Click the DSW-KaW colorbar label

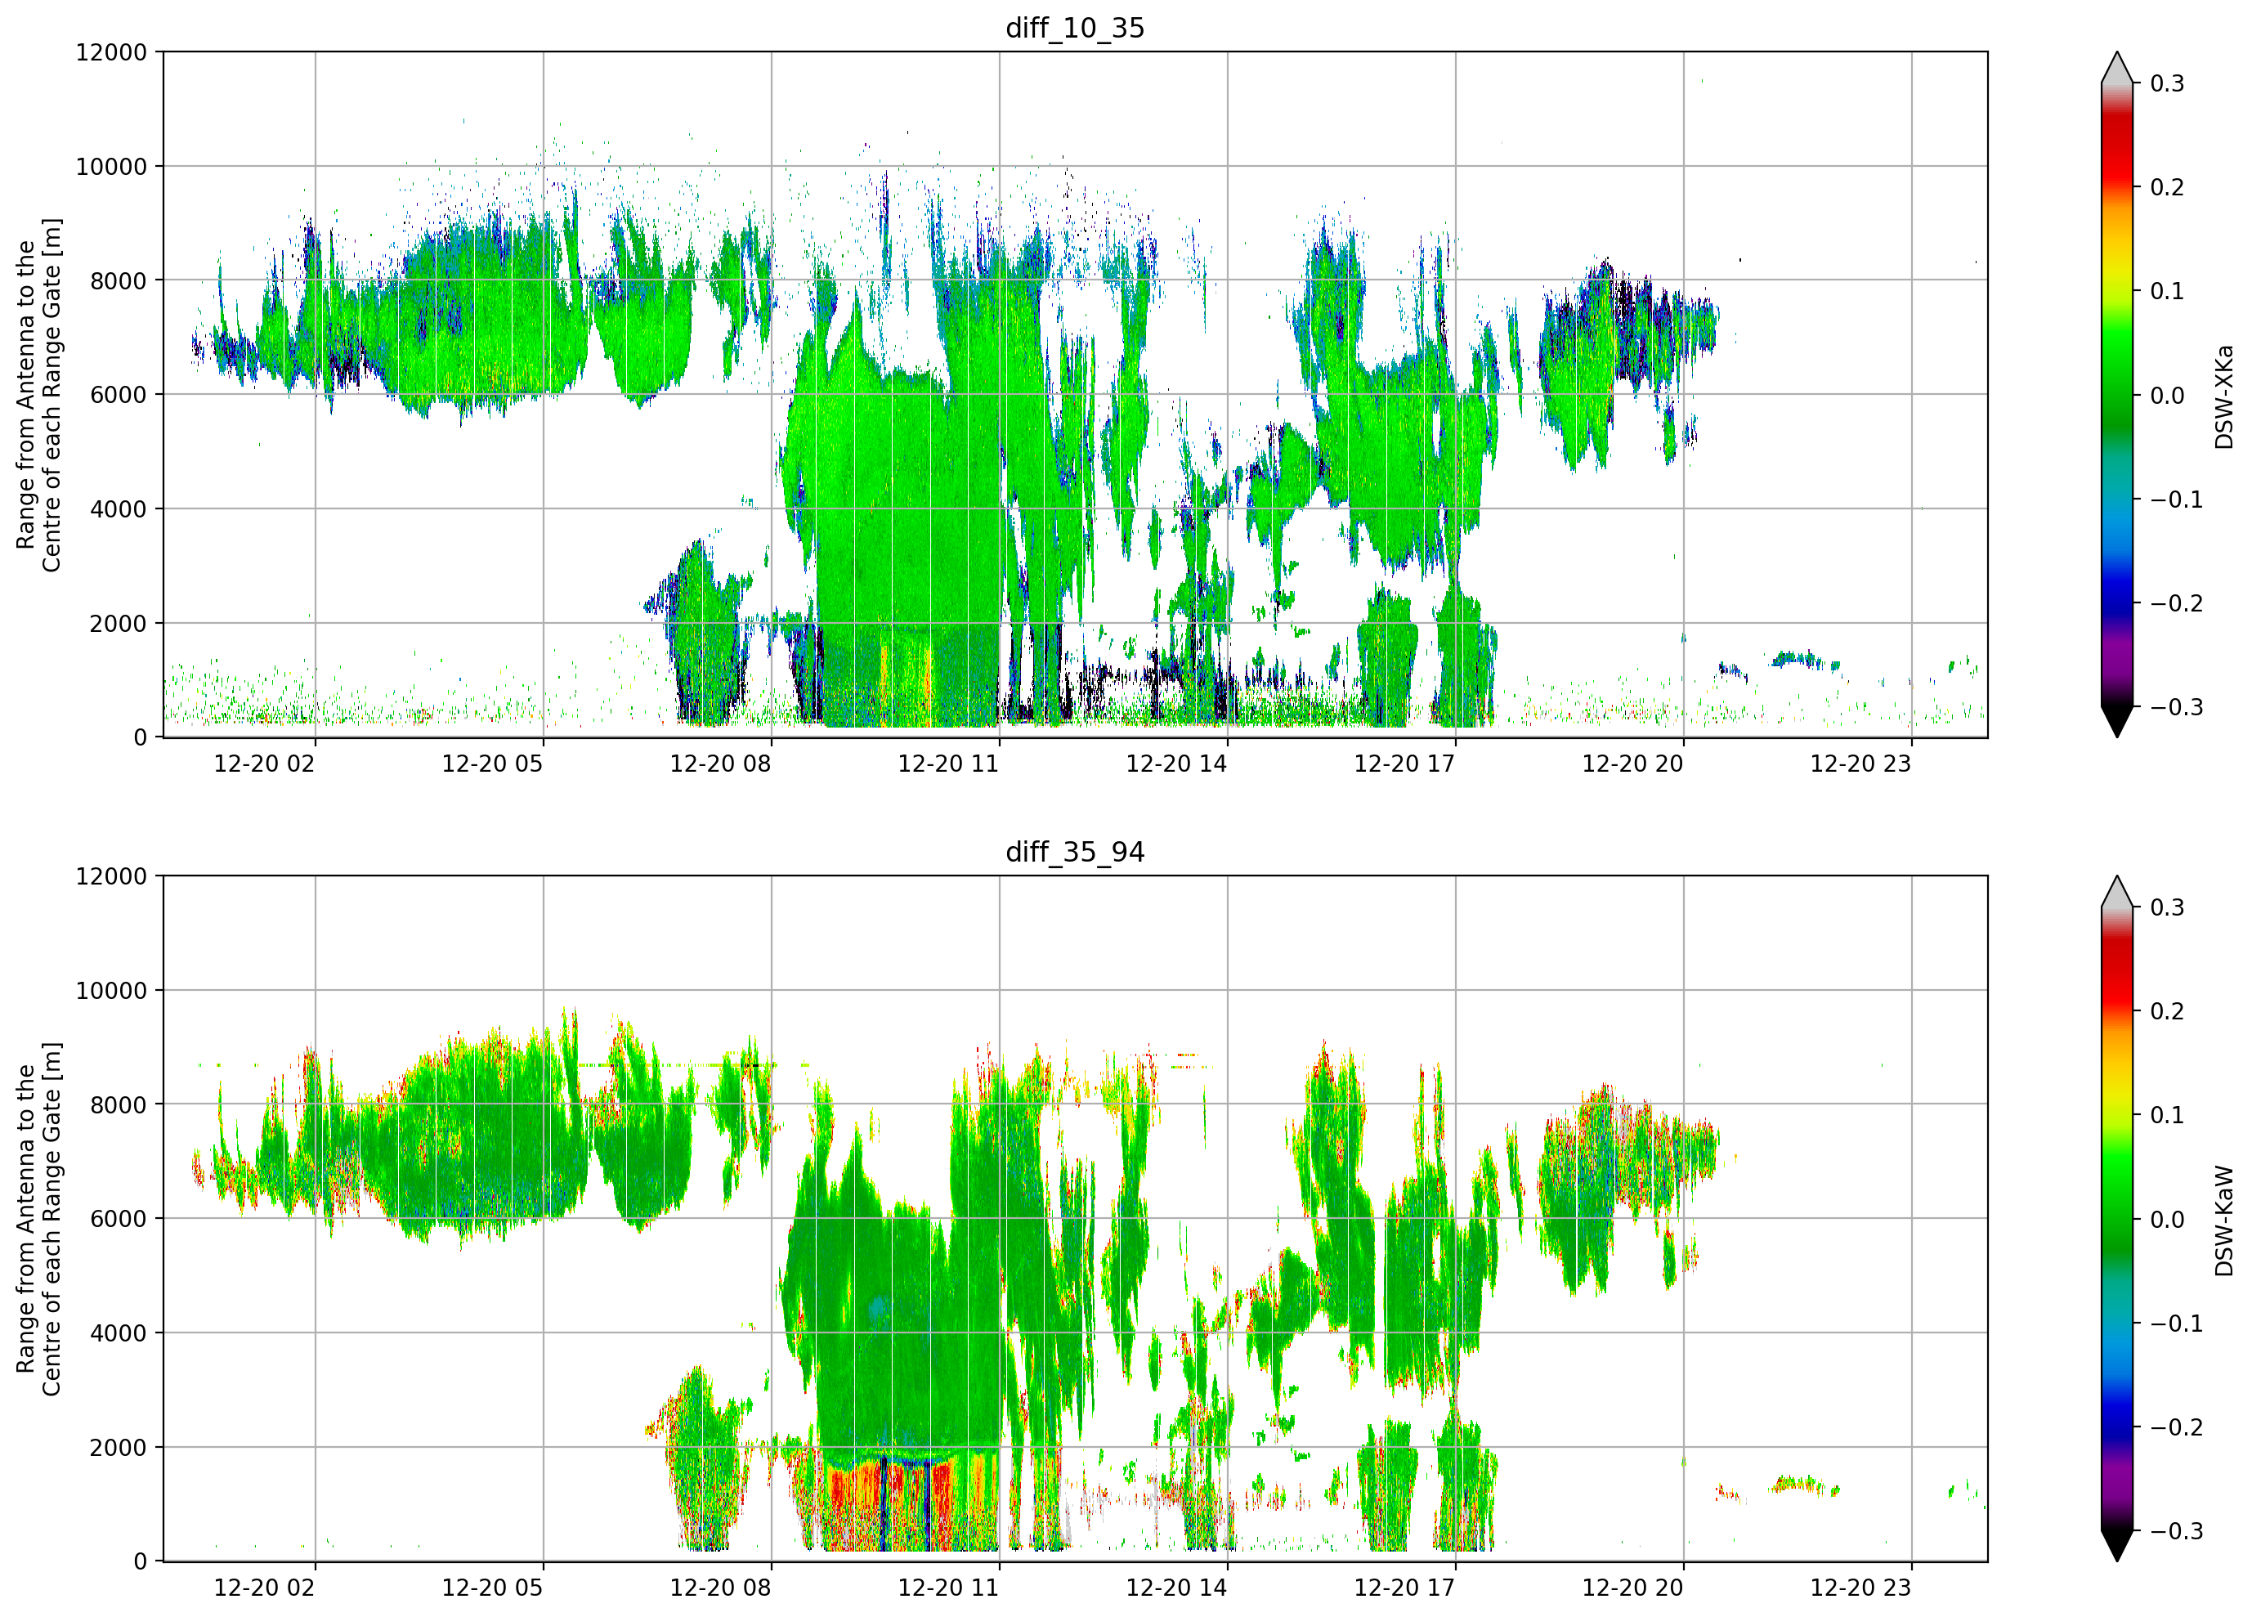pos(2224,1221)
